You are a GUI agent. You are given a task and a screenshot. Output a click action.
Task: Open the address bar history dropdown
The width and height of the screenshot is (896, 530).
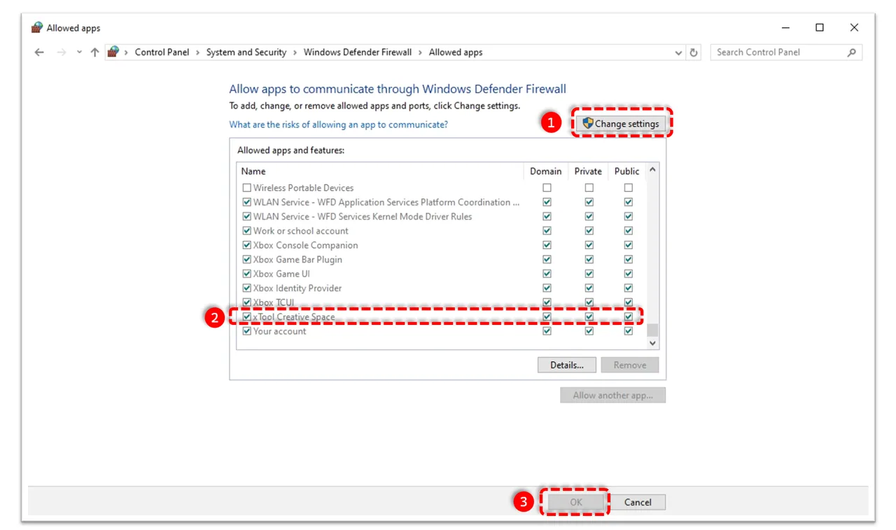pyautogui.click(x=678, y=53)
